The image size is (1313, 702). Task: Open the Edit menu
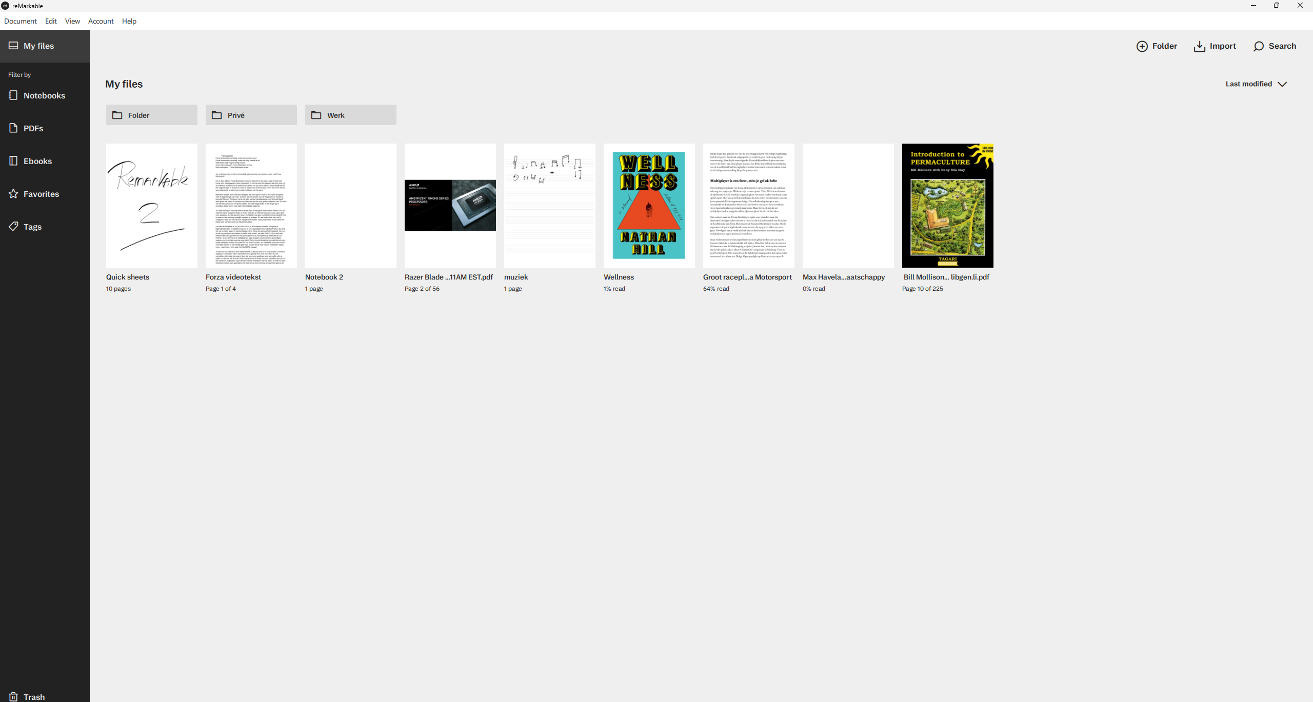pos(51,21)
